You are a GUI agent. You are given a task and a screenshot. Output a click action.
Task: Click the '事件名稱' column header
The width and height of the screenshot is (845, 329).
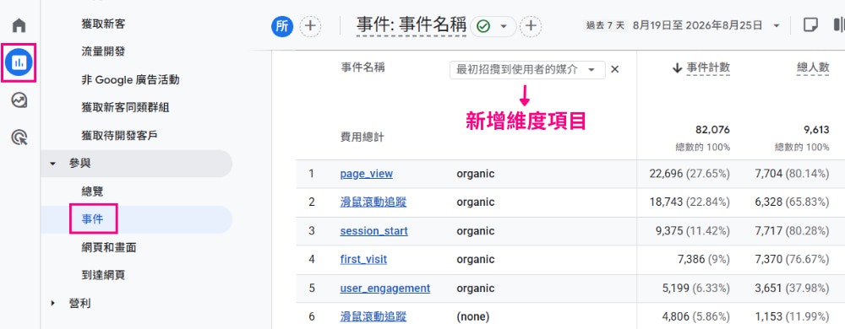363,67
